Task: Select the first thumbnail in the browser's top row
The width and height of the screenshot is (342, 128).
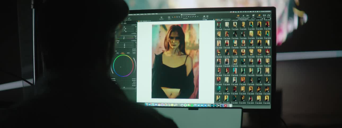Action: [219, 24]
